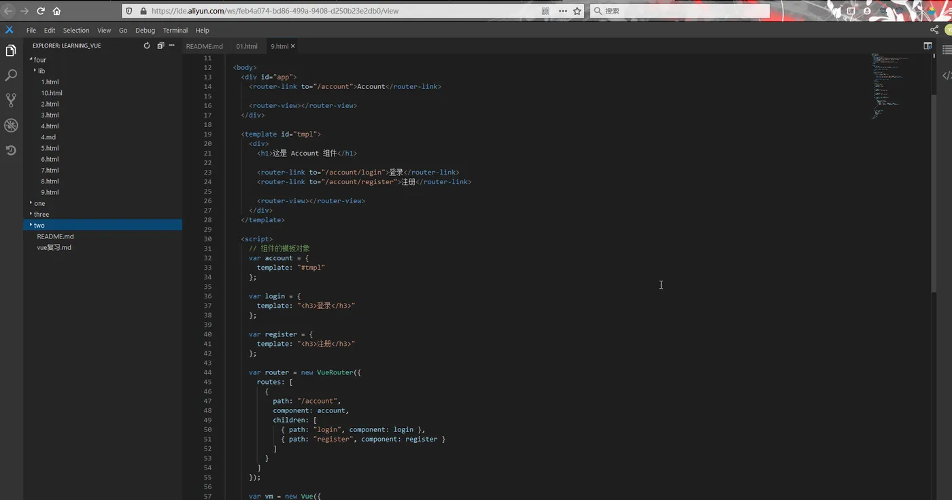The width and height of the screenshot is (952, 500).
Task: Click line number 30 in gutter
Action: point(207,239)
